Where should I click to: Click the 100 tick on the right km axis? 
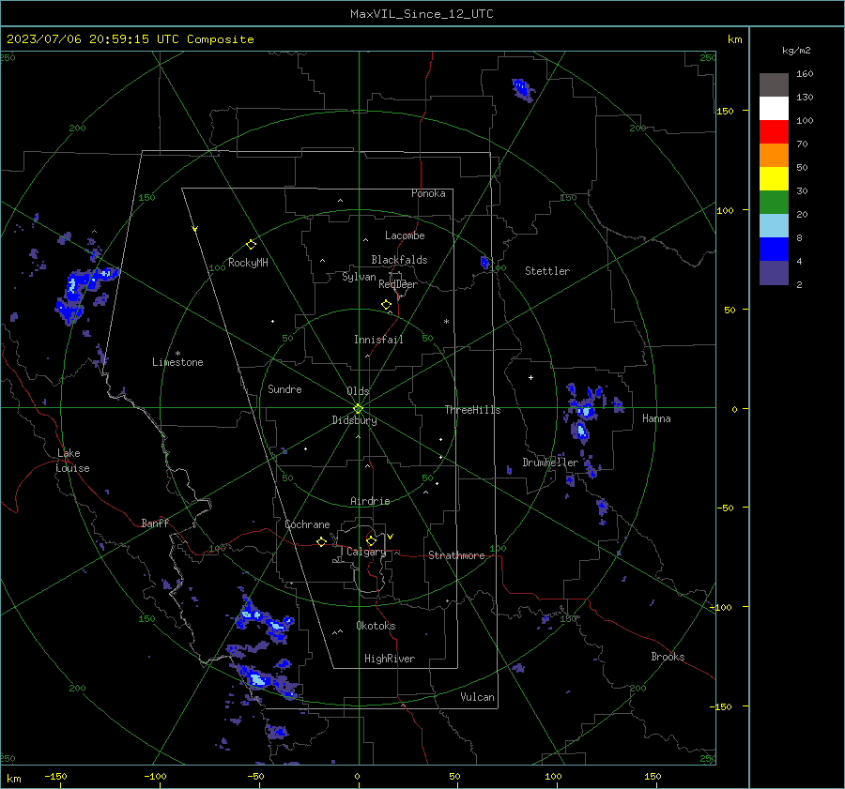(x=725, y=210)
